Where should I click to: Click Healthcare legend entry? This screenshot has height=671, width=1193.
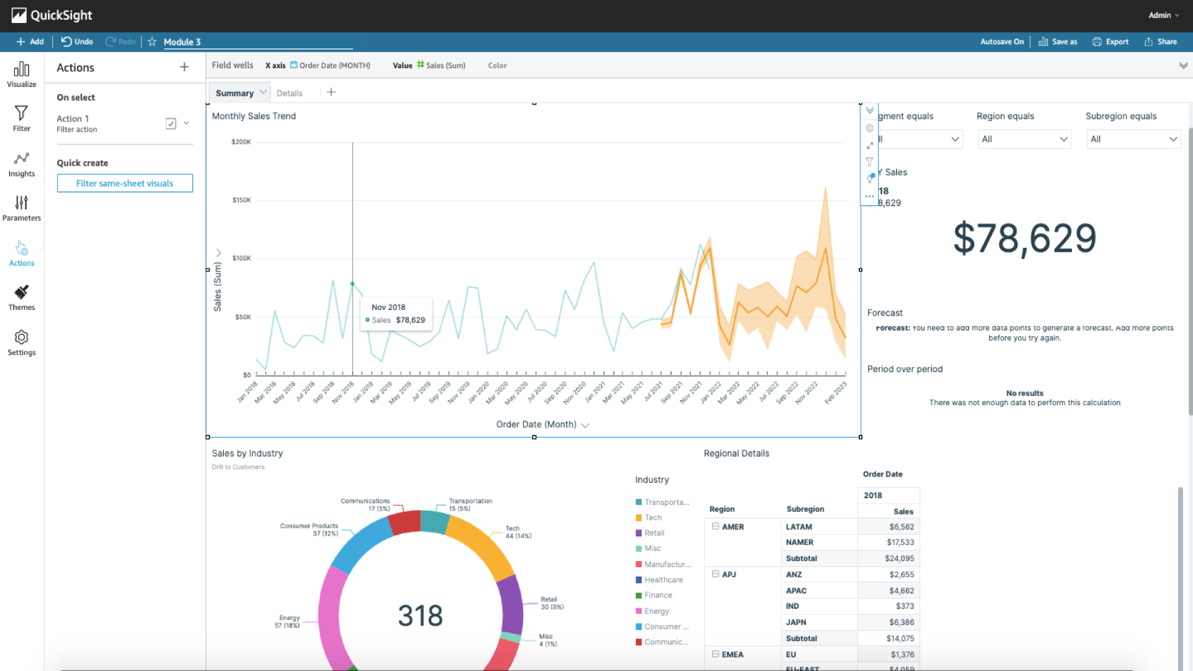[659, 580]
